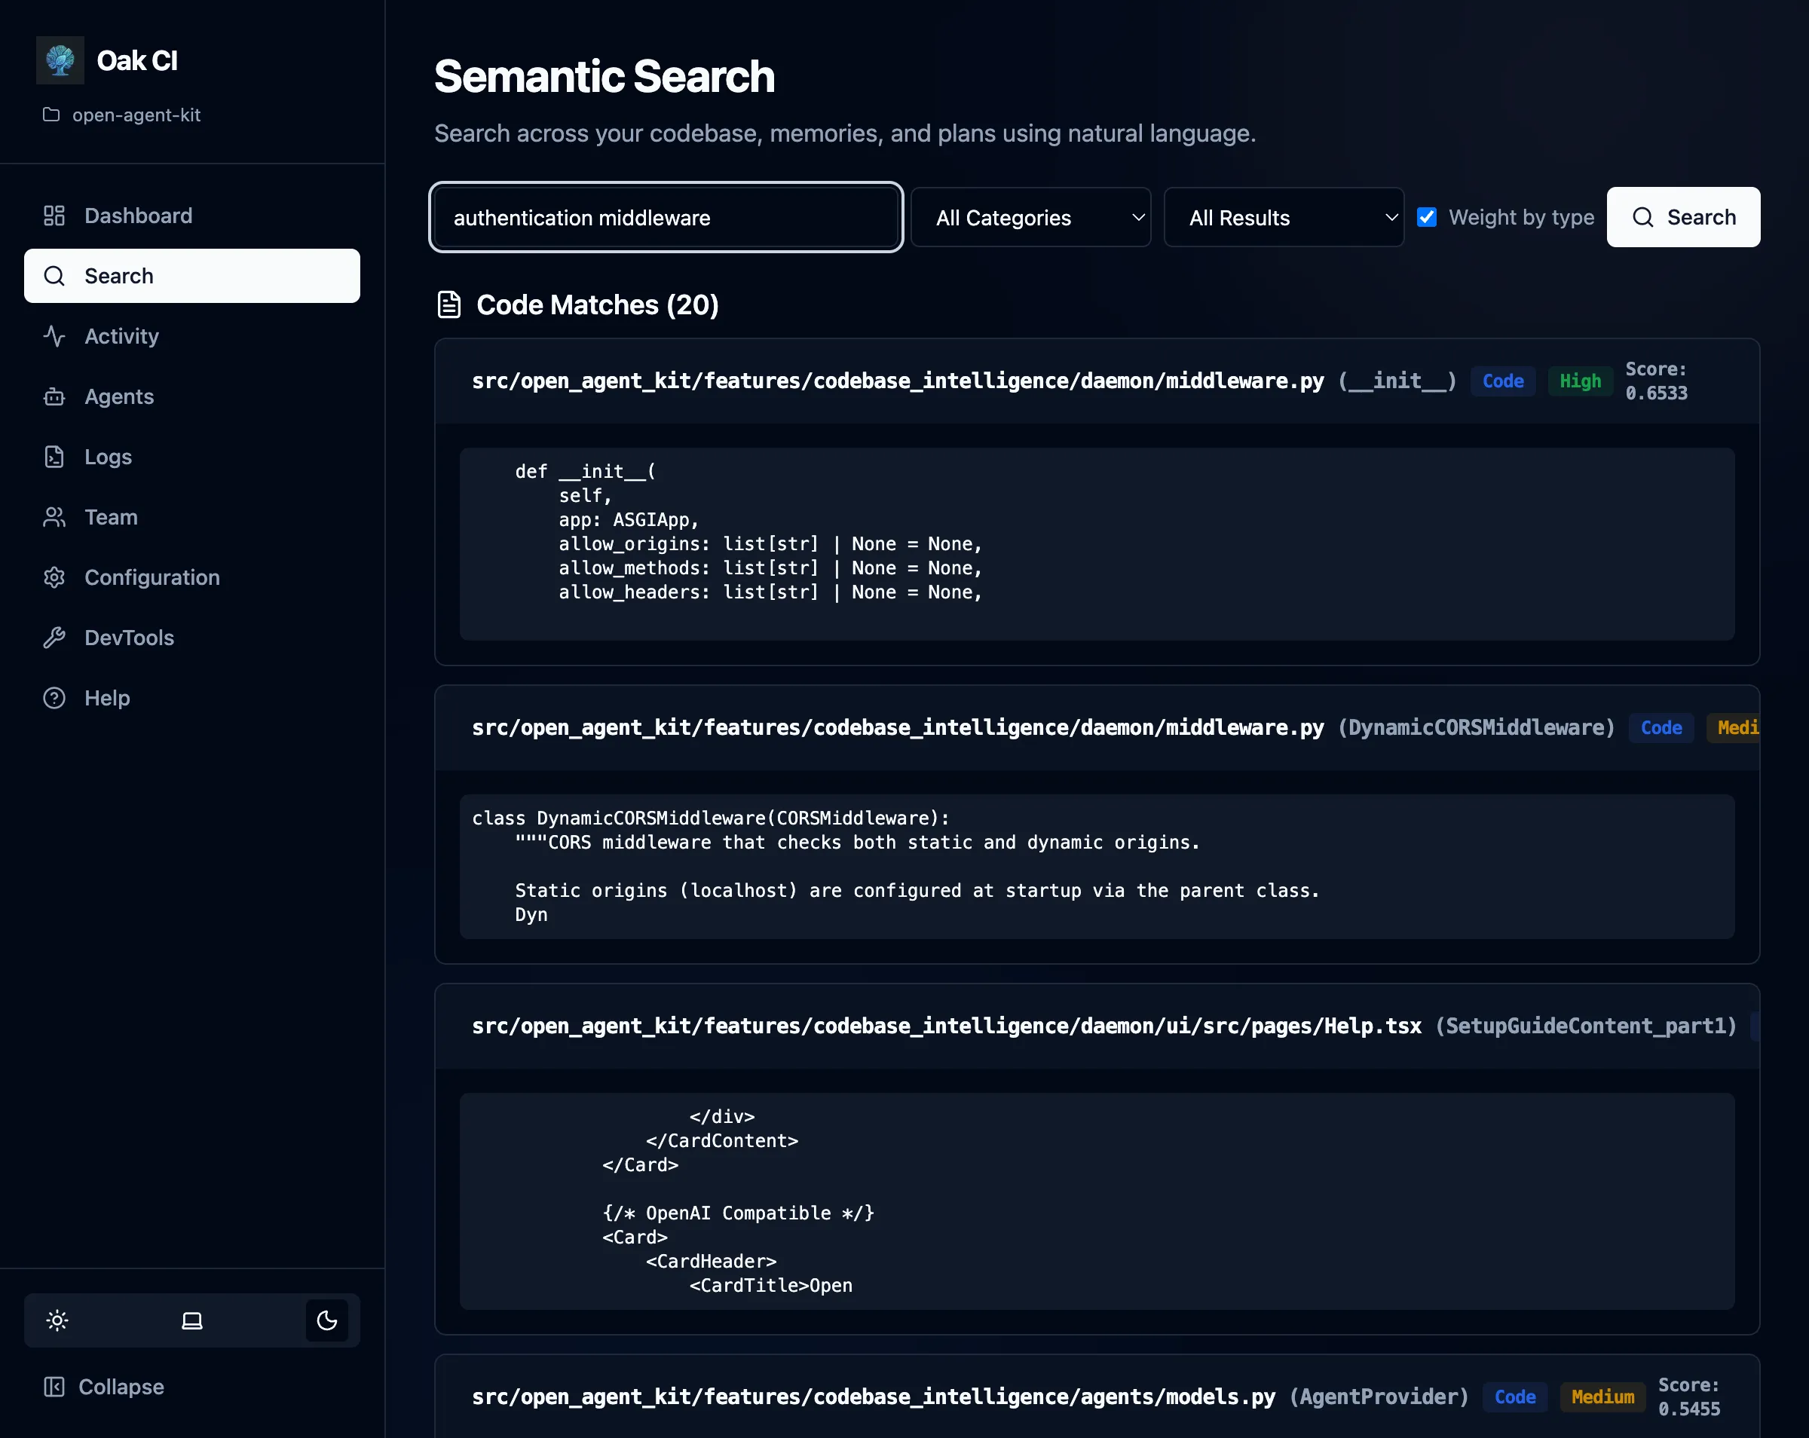
Task: Open DevTools from the sidebar
Action: coord(130,638)
